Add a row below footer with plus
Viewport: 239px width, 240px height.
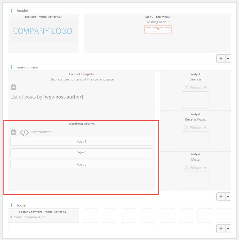221,229
